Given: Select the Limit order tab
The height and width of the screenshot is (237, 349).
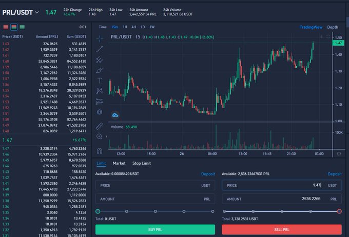Looking at the screenshot, I should [x=101, y=163].
